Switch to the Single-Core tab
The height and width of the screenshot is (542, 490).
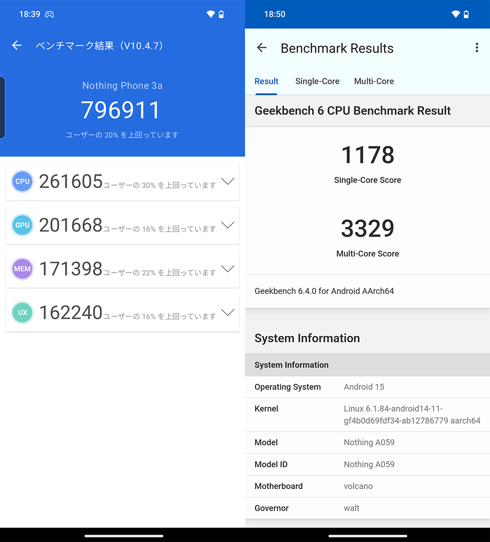[x=317, y=81]
